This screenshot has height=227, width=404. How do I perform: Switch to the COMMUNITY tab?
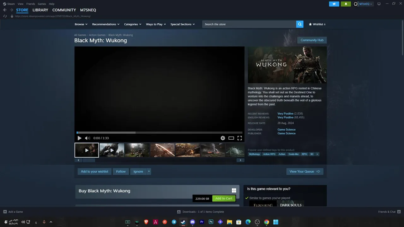click(x=64, y=10)
